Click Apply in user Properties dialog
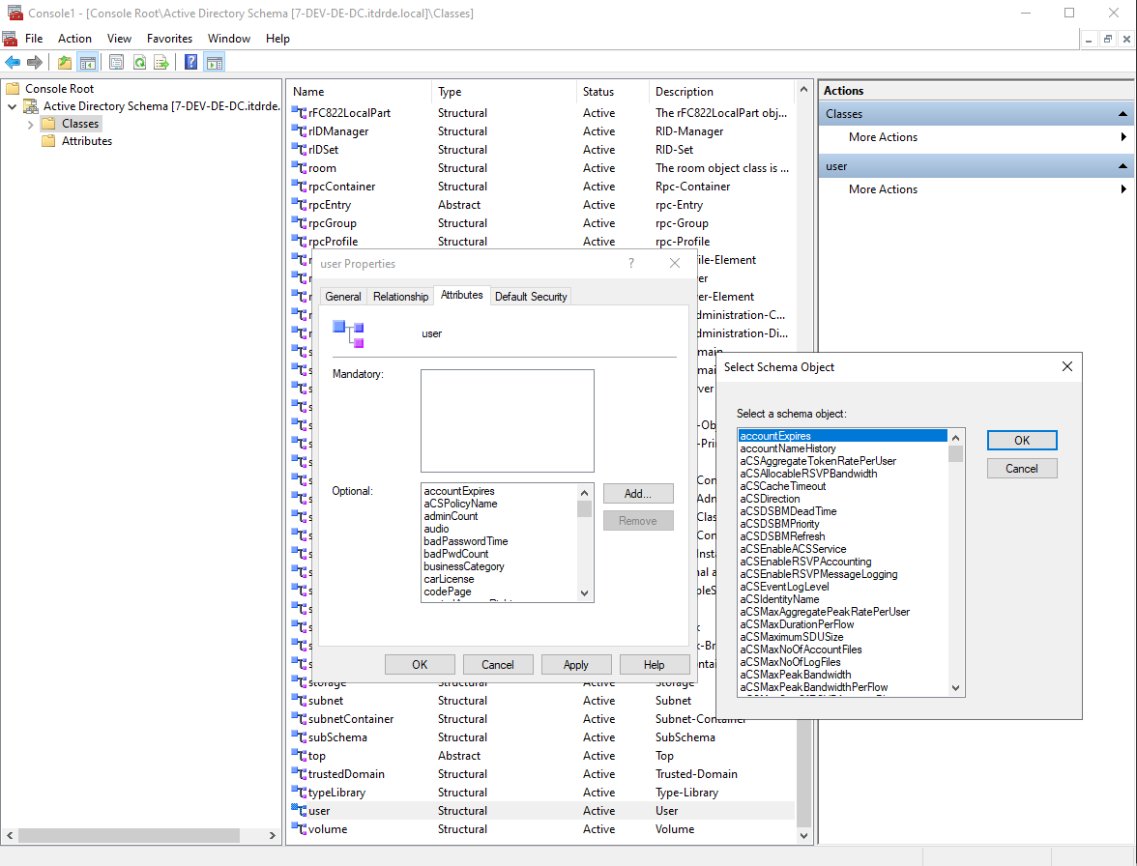 coord(576,665)
